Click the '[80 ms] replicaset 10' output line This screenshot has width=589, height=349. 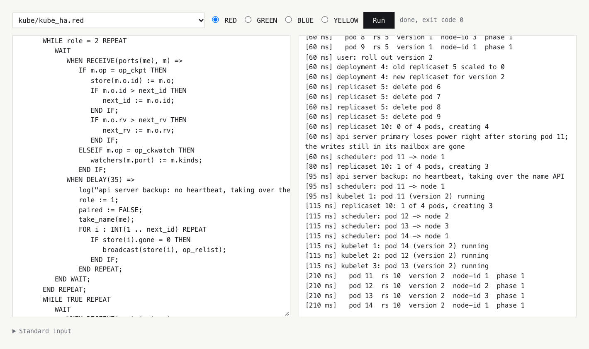click(x=397, y=167)
